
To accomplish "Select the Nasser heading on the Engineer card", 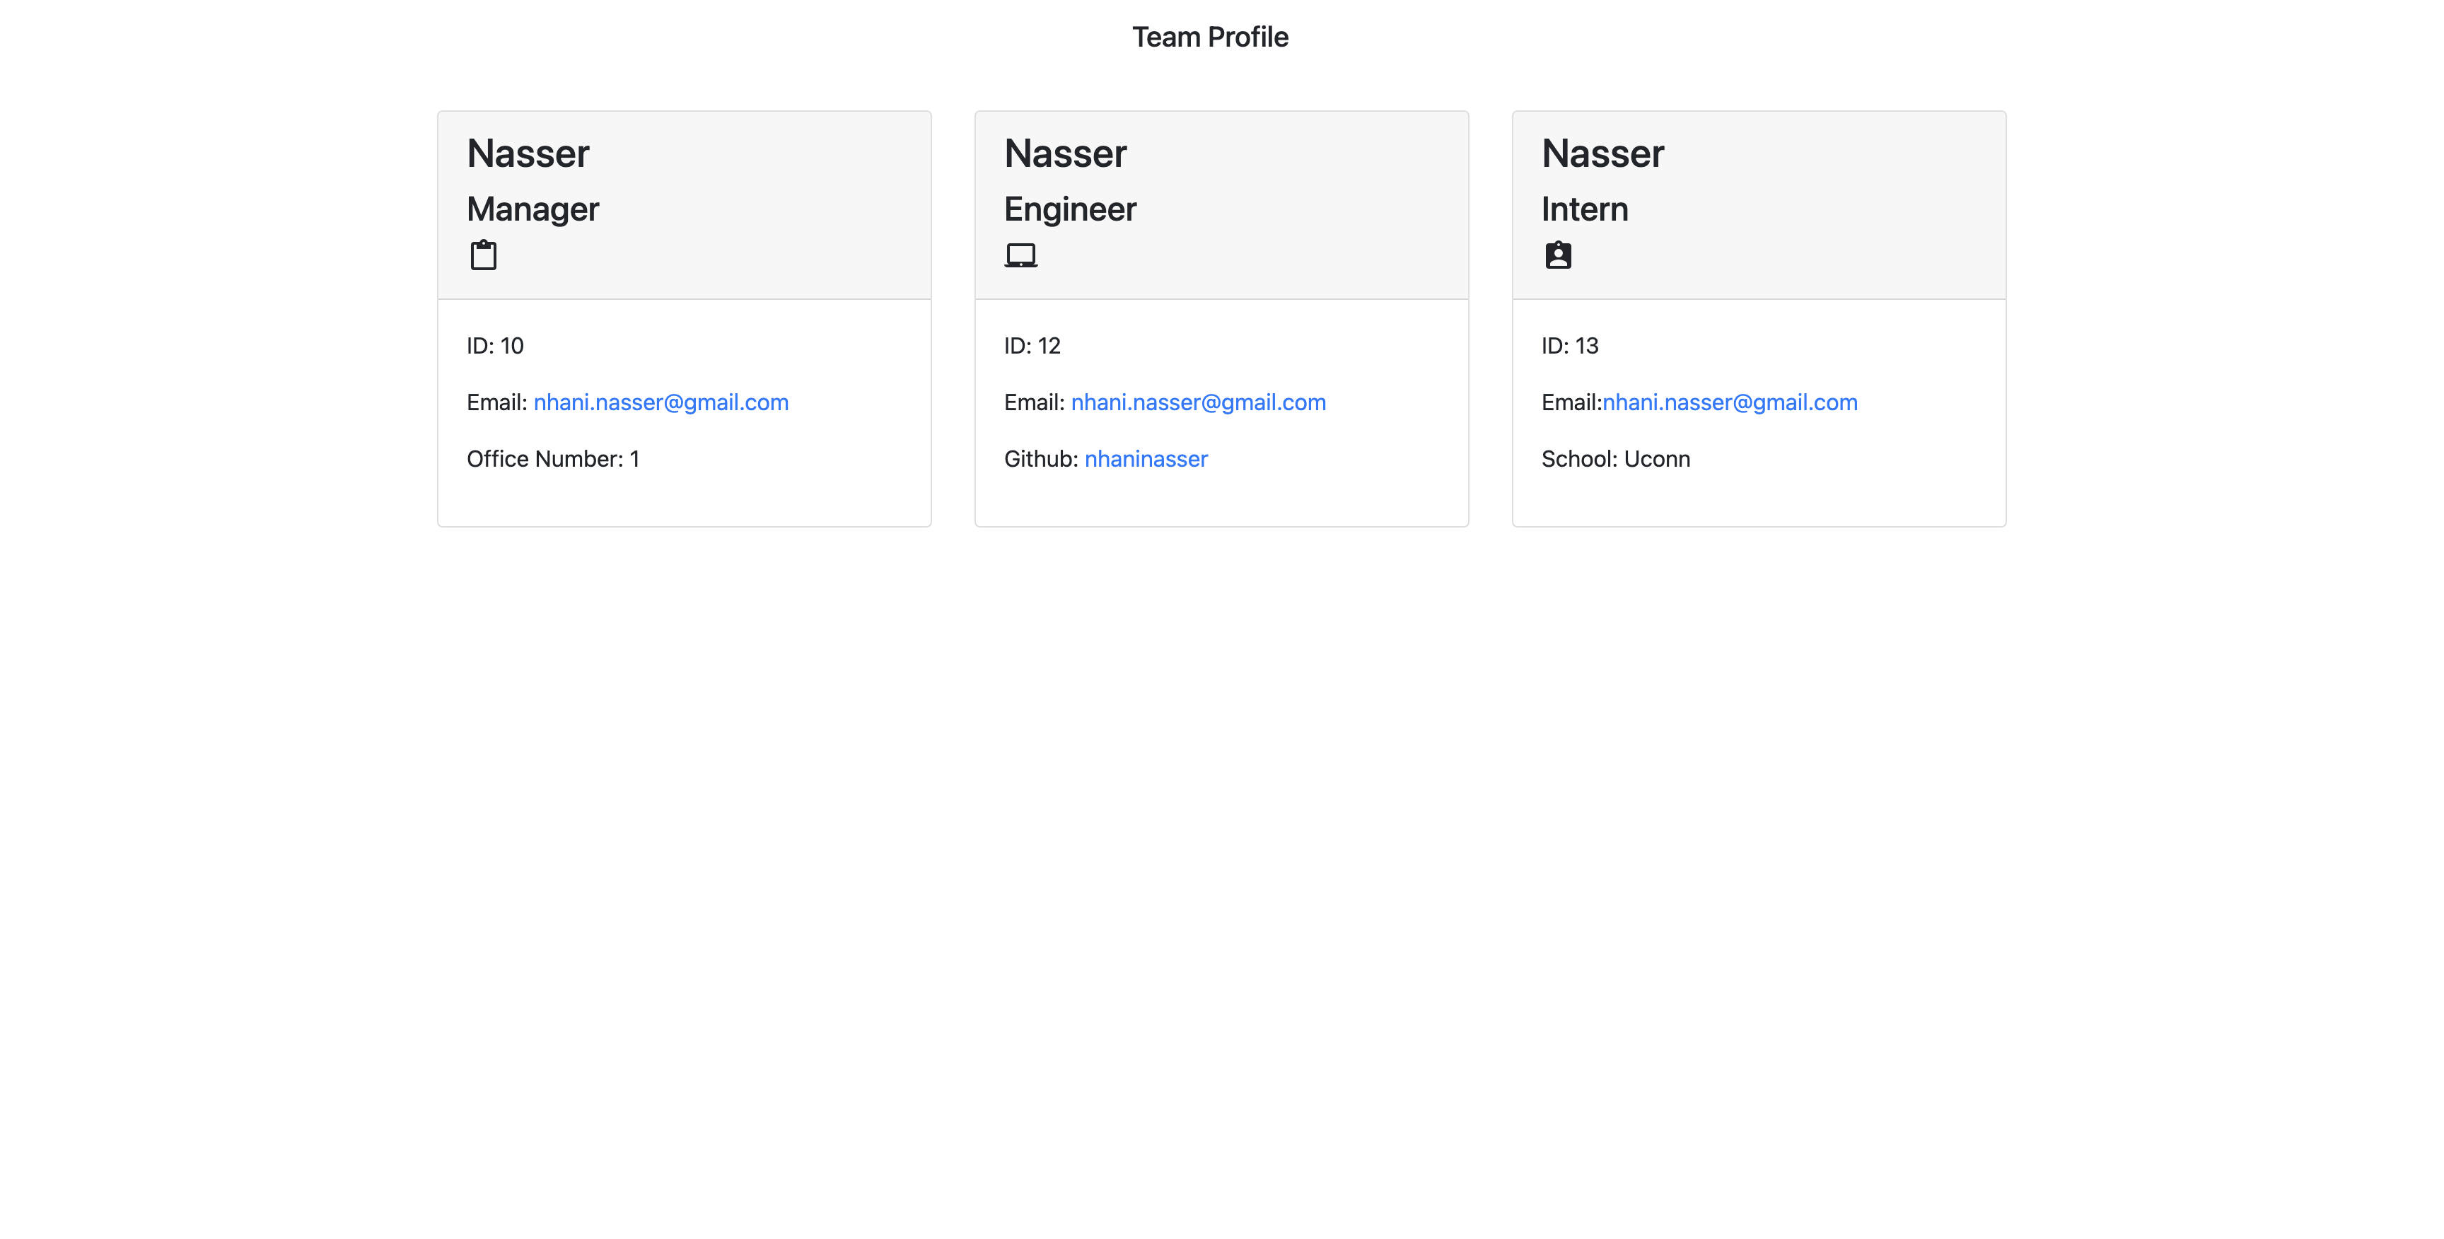I will [1064, 153].
